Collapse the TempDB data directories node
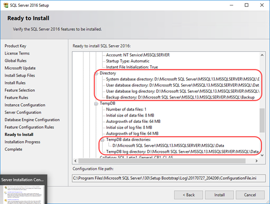 (102, 140)
